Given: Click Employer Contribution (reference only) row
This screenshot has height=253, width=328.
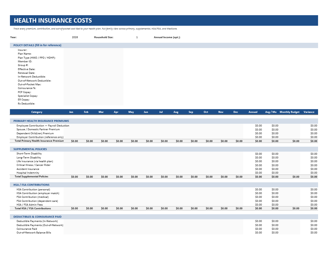Looking at the screenshot, I should tap(164, 137).
